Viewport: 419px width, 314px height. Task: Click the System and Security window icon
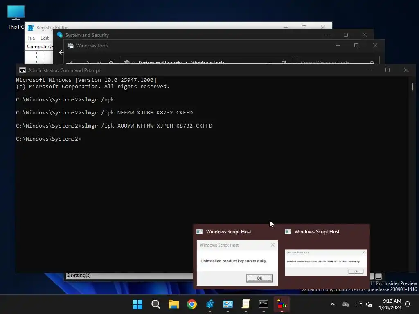point(60,35)
